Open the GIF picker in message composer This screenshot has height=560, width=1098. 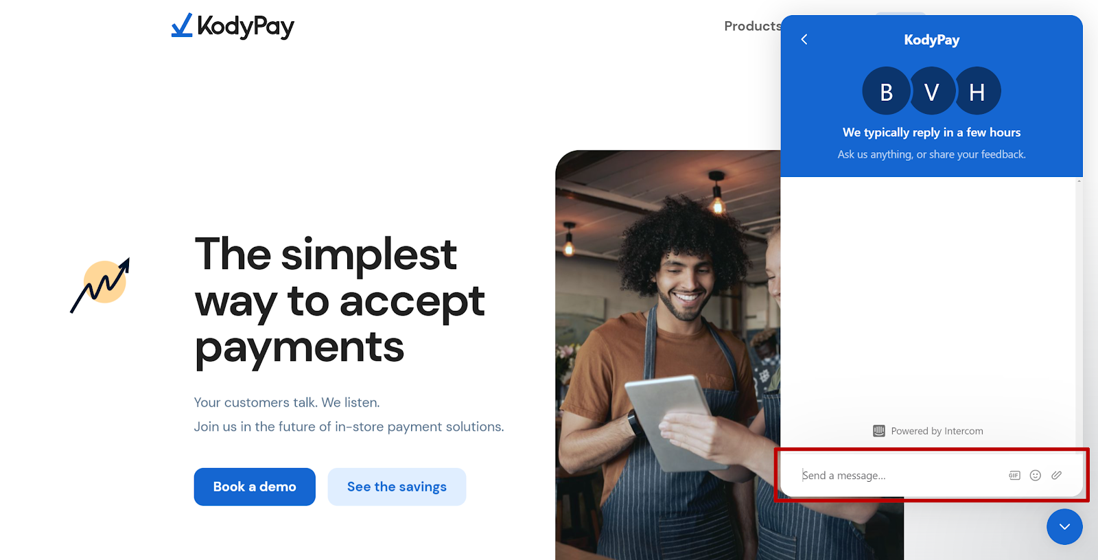1014,476
